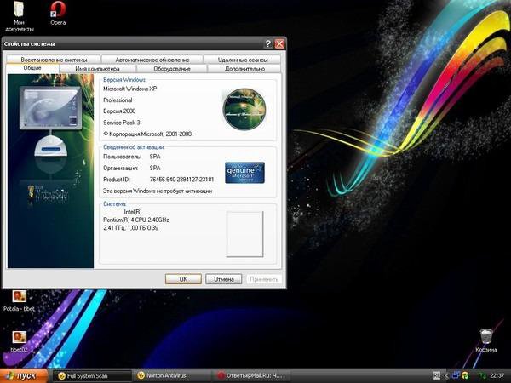Go to the Оборудование tab

[172, 69]
